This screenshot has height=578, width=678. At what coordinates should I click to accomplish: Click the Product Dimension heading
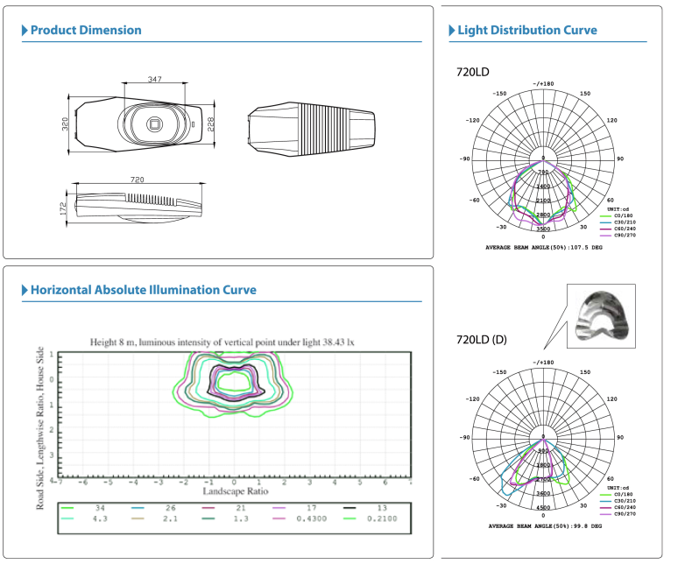click(x=86, y=31)
